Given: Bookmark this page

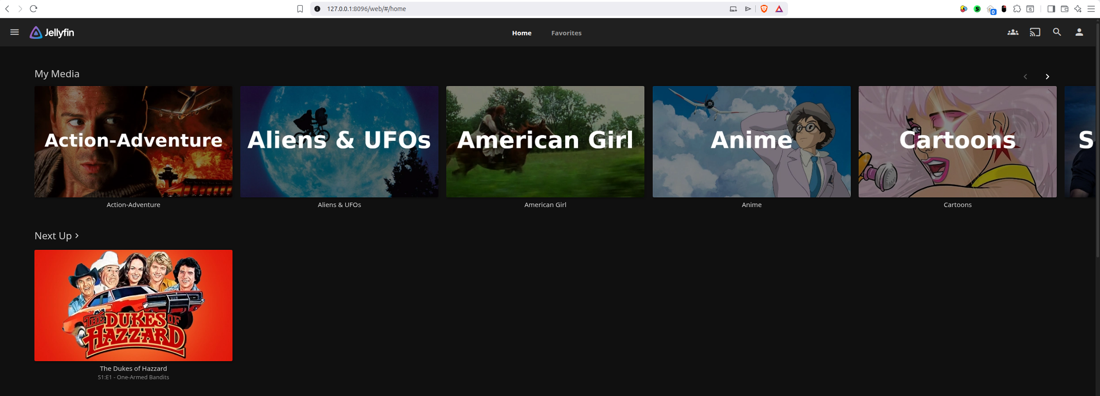Looking at the screenshot, I should click(300, 9).
